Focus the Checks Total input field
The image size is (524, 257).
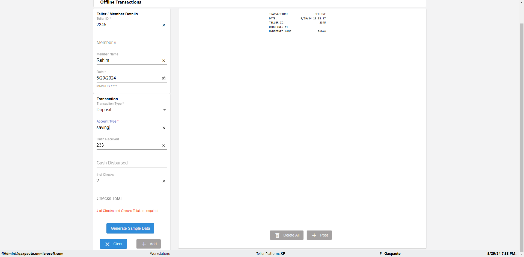(132, 199)
